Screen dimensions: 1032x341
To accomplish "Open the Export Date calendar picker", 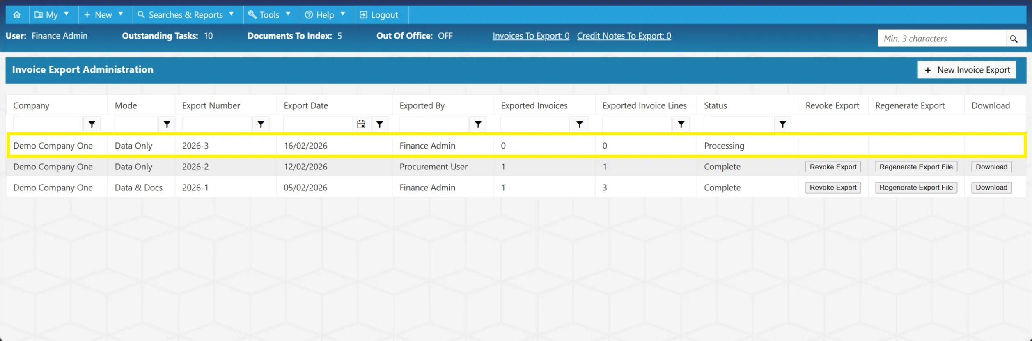I will 361,124.
